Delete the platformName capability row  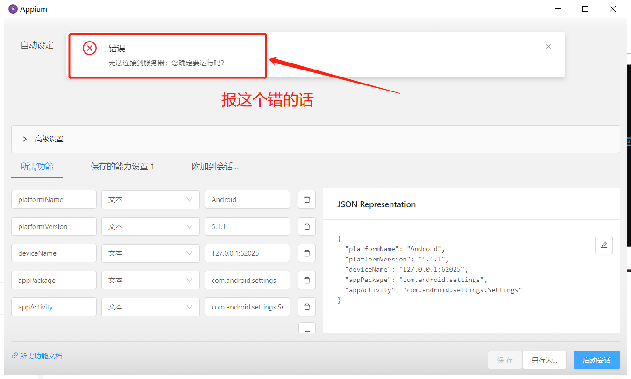(307, 199)
